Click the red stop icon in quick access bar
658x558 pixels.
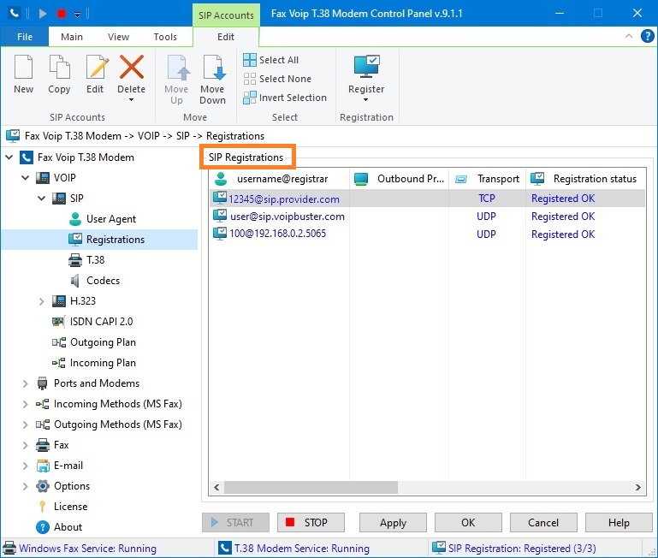pos(62,14)
